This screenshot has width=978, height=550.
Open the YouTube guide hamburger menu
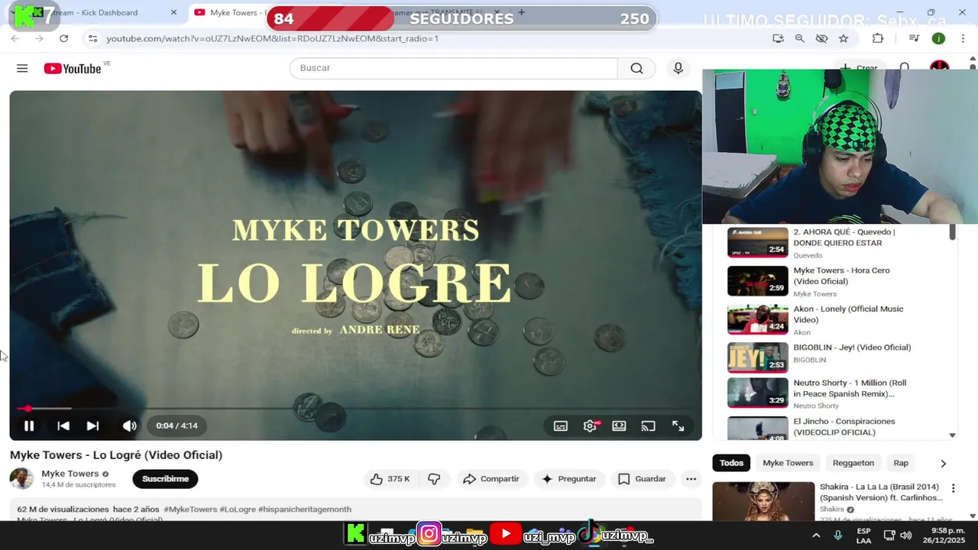click(x=22, y=69)
